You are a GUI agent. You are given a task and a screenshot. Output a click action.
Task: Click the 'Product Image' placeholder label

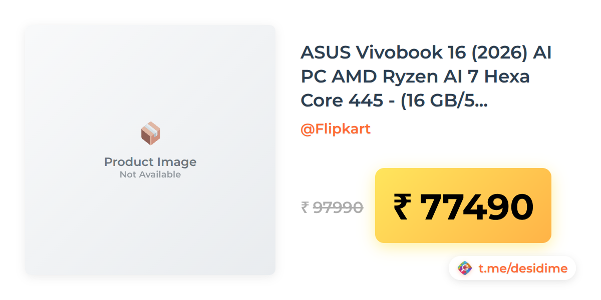click(150, 162)
